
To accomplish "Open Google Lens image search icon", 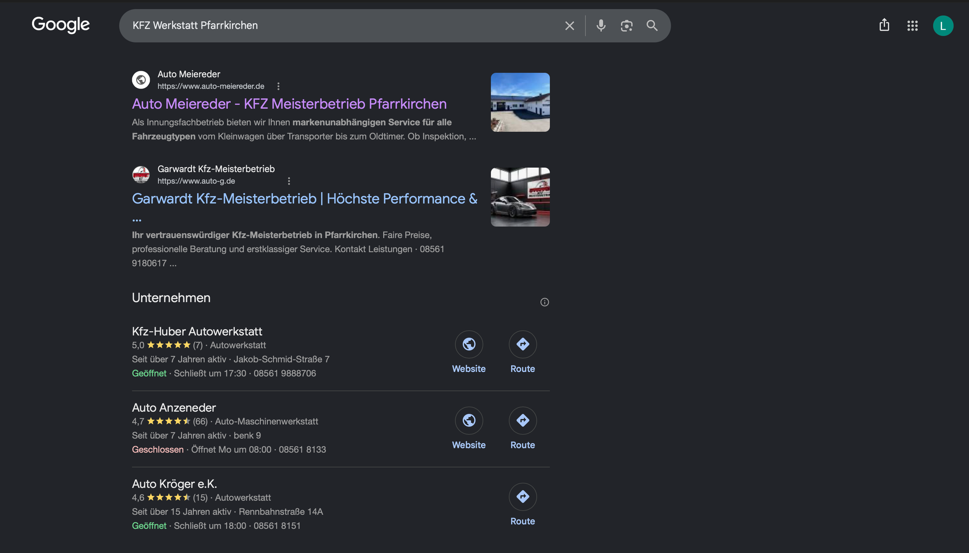I will click(x=626, y=26).
